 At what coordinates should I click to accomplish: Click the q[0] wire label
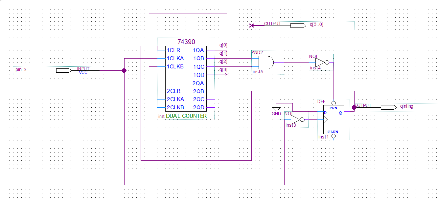tap(223, 45)
